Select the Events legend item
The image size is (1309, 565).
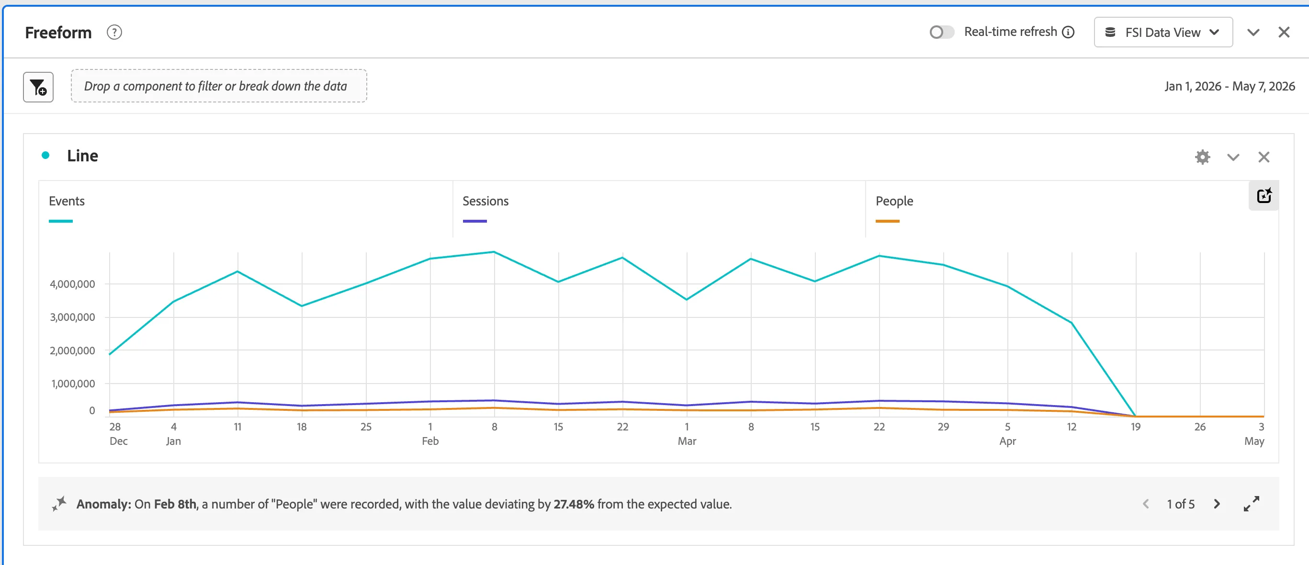click(67, 201)
